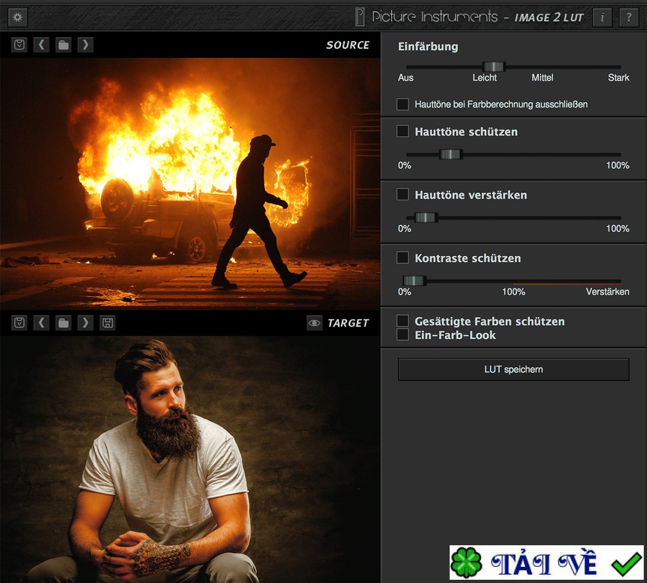Open help with the question mark icon
The height and width of the screenshot is (583, 647).
pyautogui.click(x=628, y=17)
